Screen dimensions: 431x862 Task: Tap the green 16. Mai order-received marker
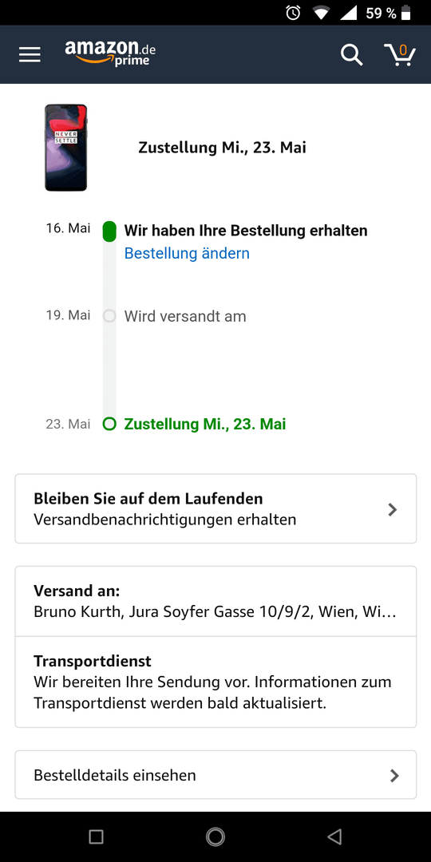(x=109, y=231)
